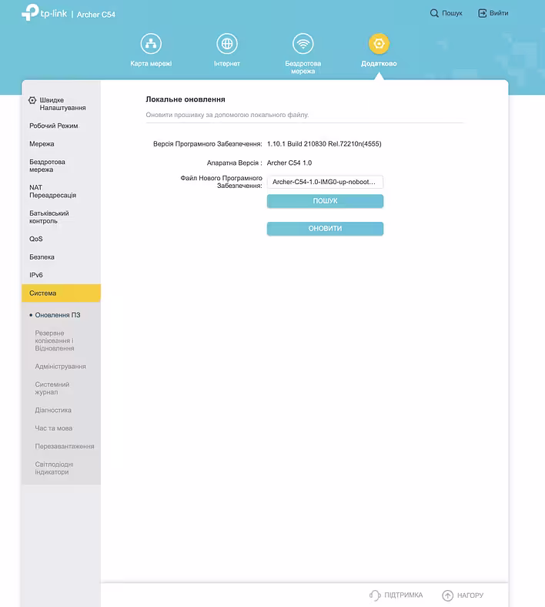Click the Пошук magnifier icon in header

[435, 13]
